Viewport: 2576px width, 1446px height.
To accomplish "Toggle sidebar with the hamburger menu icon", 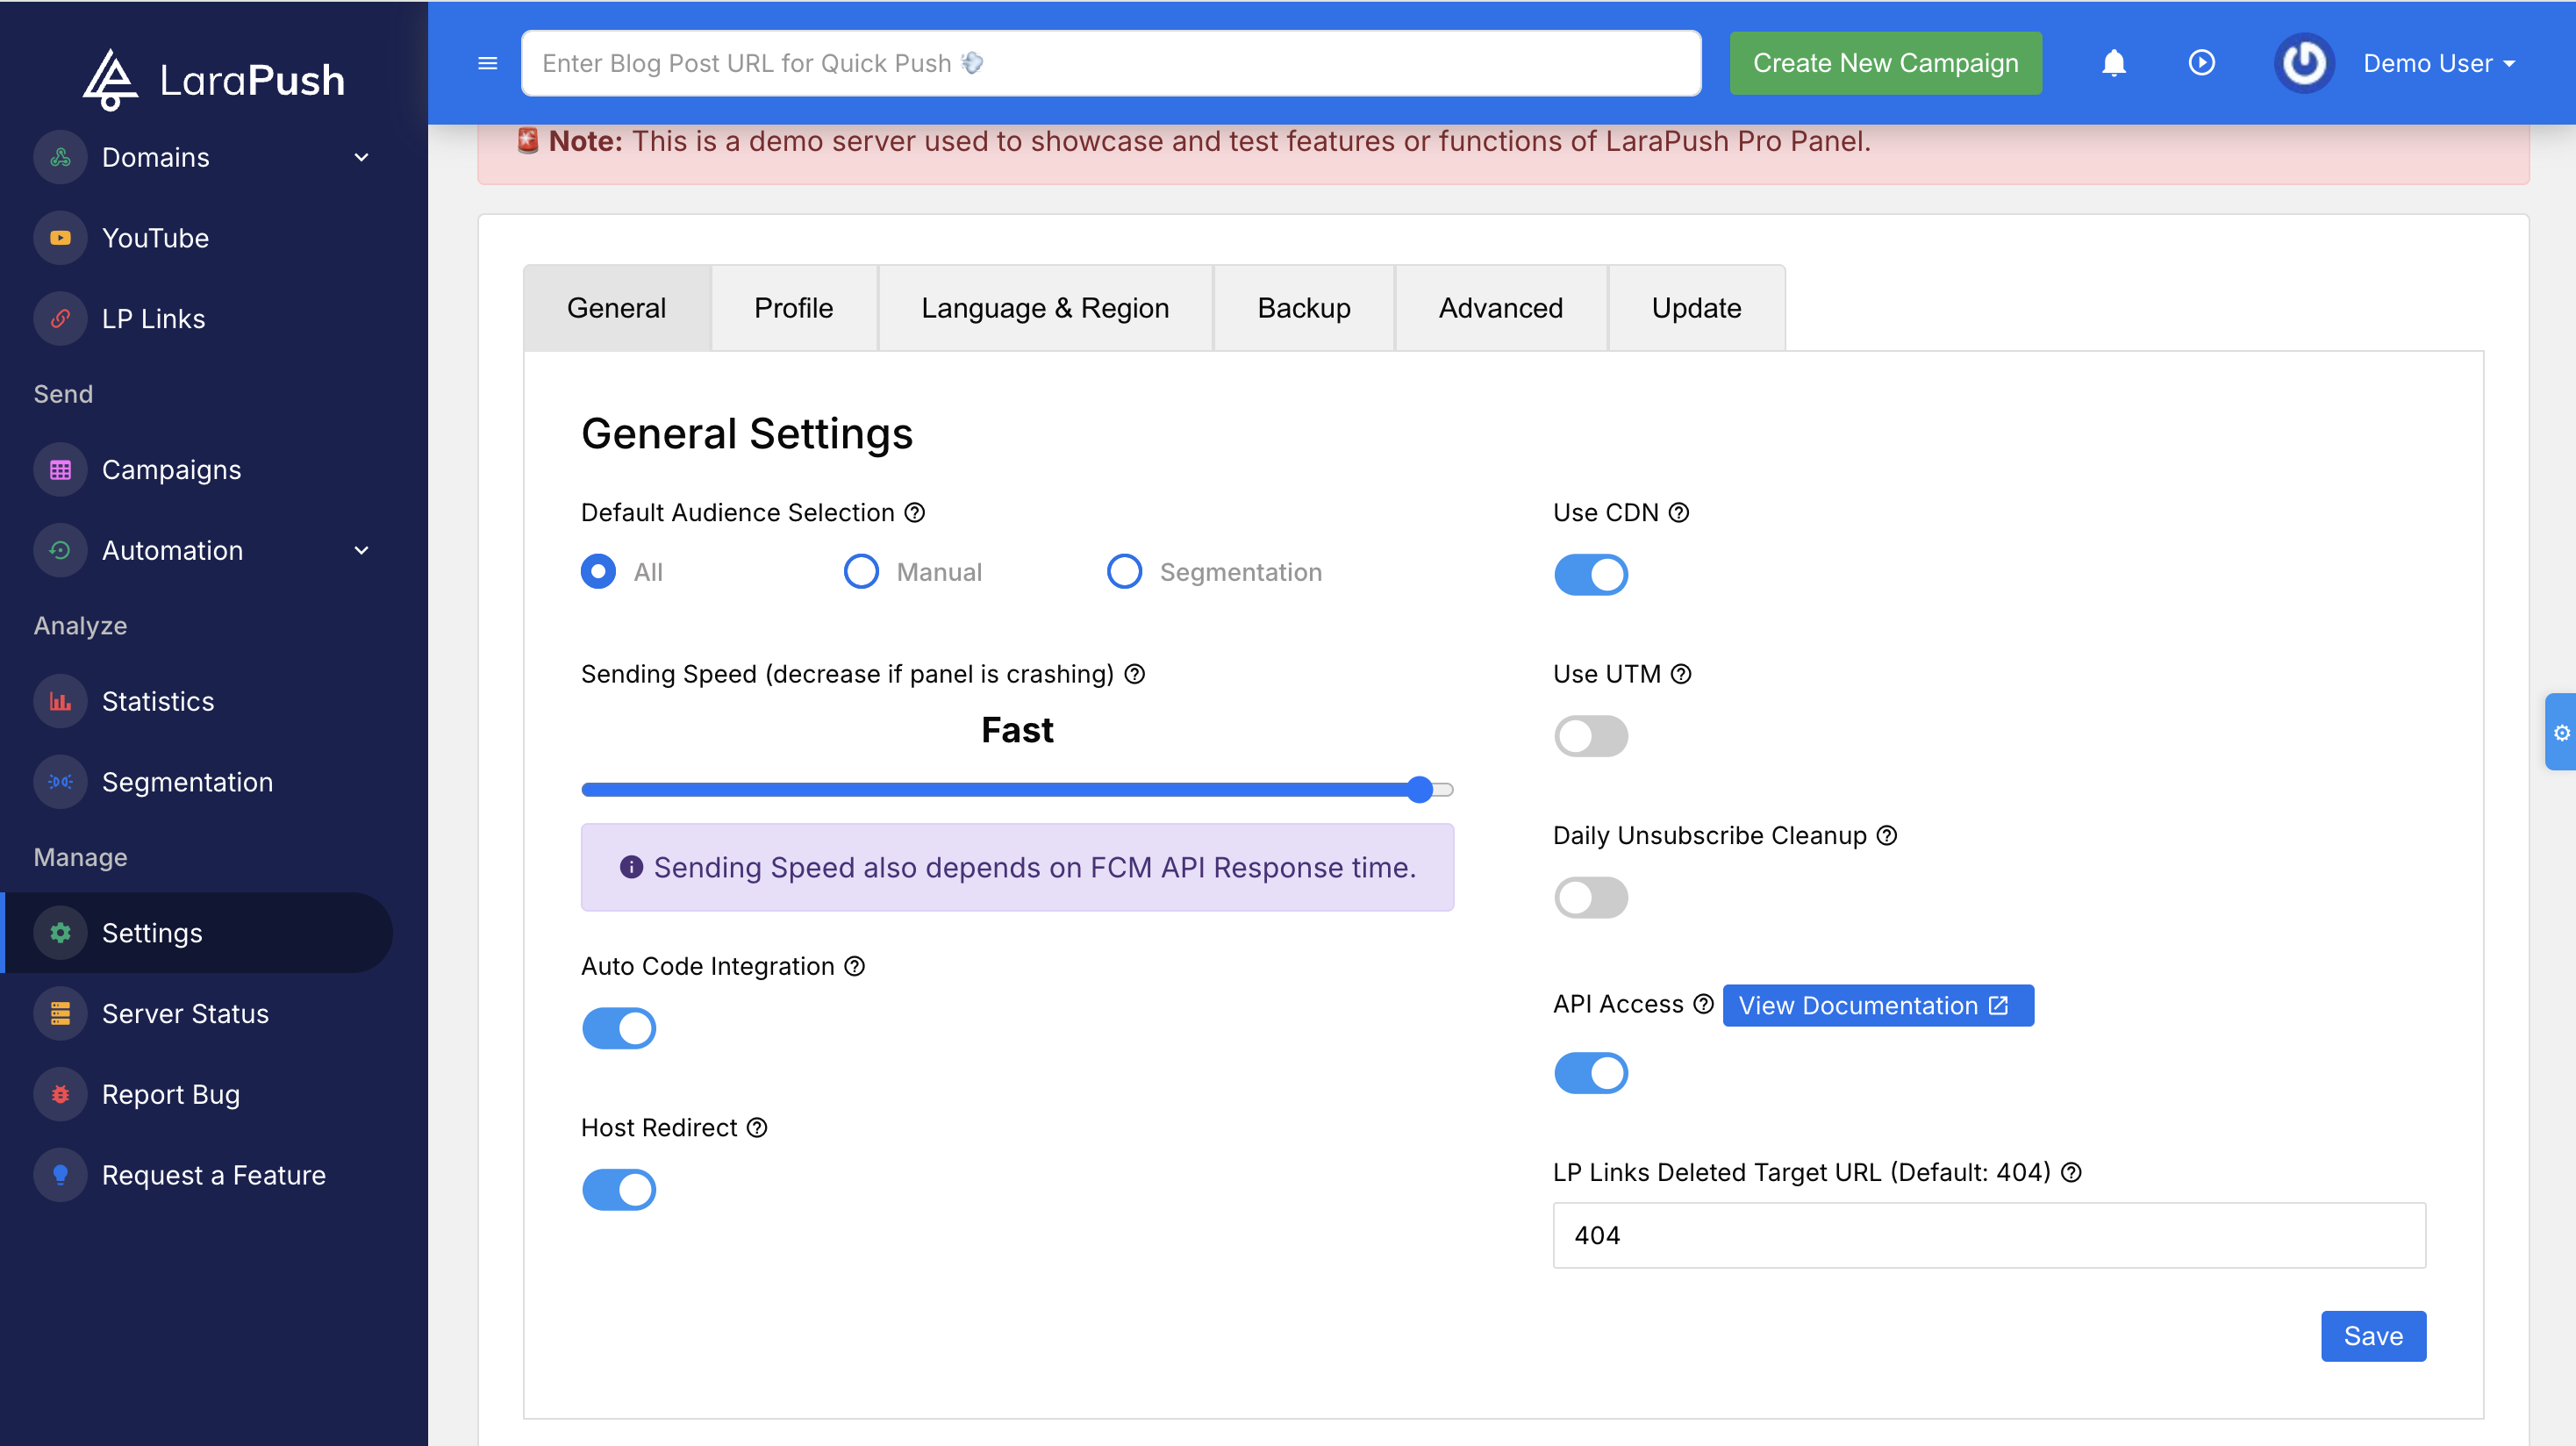I will [x=488, y=63].
